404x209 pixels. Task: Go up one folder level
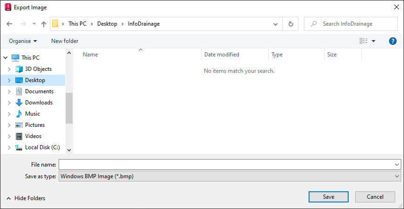pos(44,24)
